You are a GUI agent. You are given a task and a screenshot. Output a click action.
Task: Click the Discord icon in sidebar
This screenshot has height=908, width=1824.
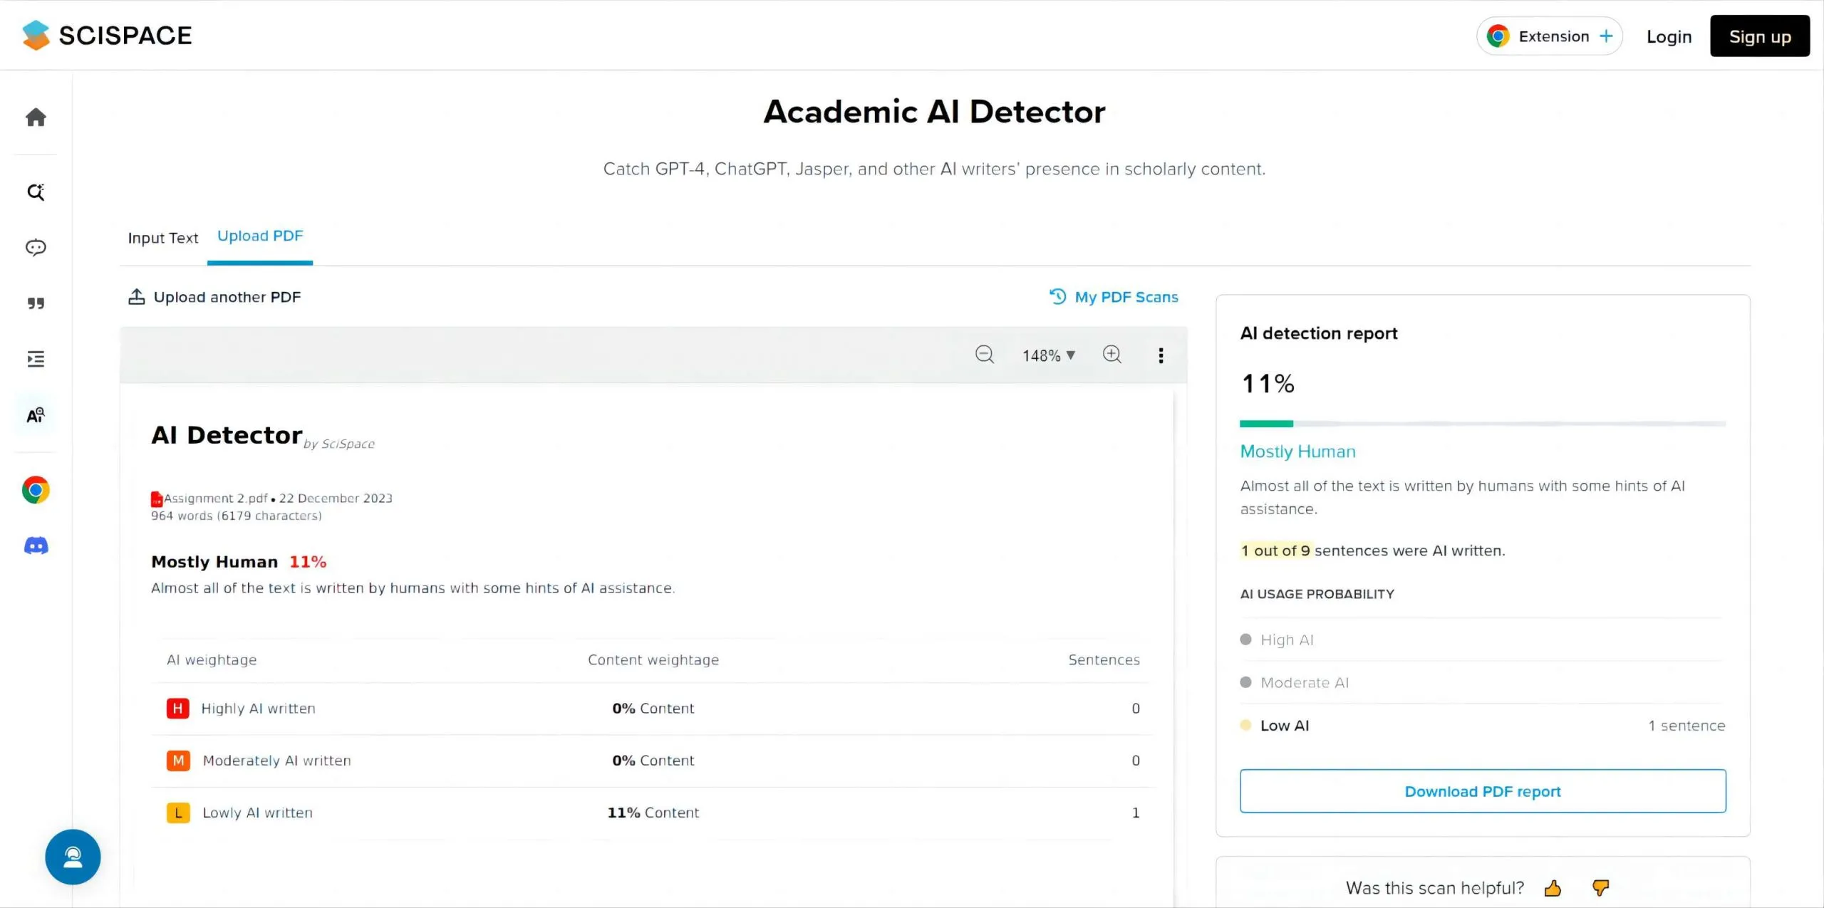pyautogui.click(x=36, y=546)
